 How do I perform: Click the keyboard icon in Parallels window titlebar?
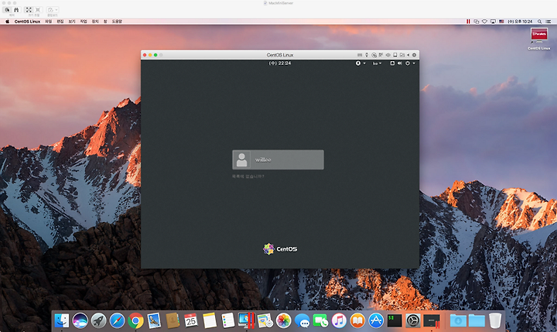point(360,55)
